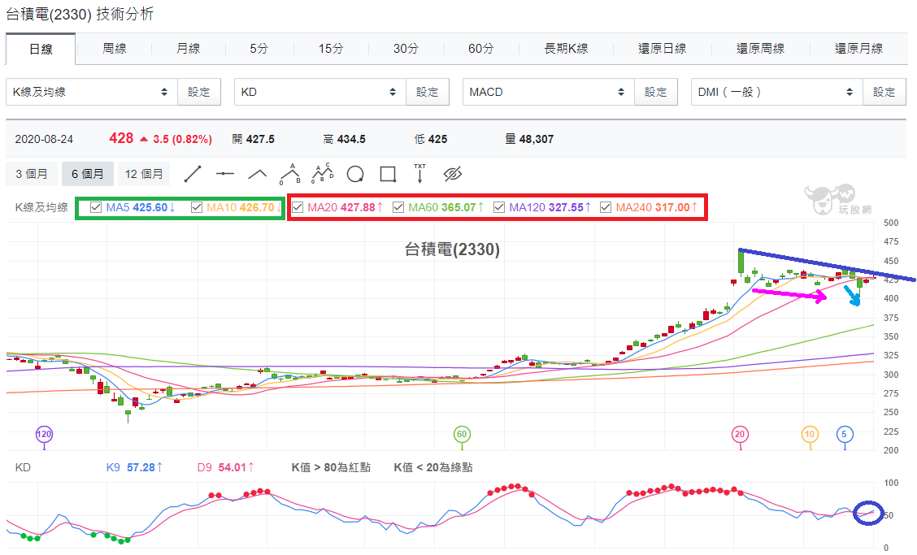Toggle the hide drawings eye icon
The width and height of the screenshot is (917, 555).
click(453, 174)
